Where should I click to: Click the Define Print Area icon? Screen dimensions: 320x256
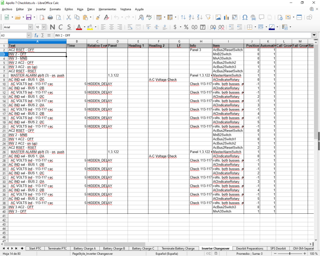tap(280, 17)
